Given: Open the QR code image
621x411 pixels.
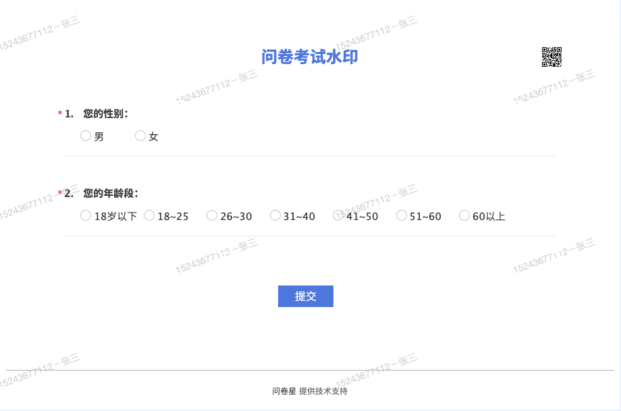Looking at the screenshot, I should [551, 57].
